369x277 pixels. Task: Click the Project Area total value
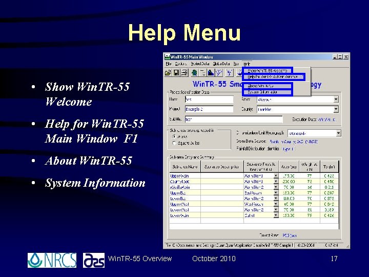click(290, 235)
